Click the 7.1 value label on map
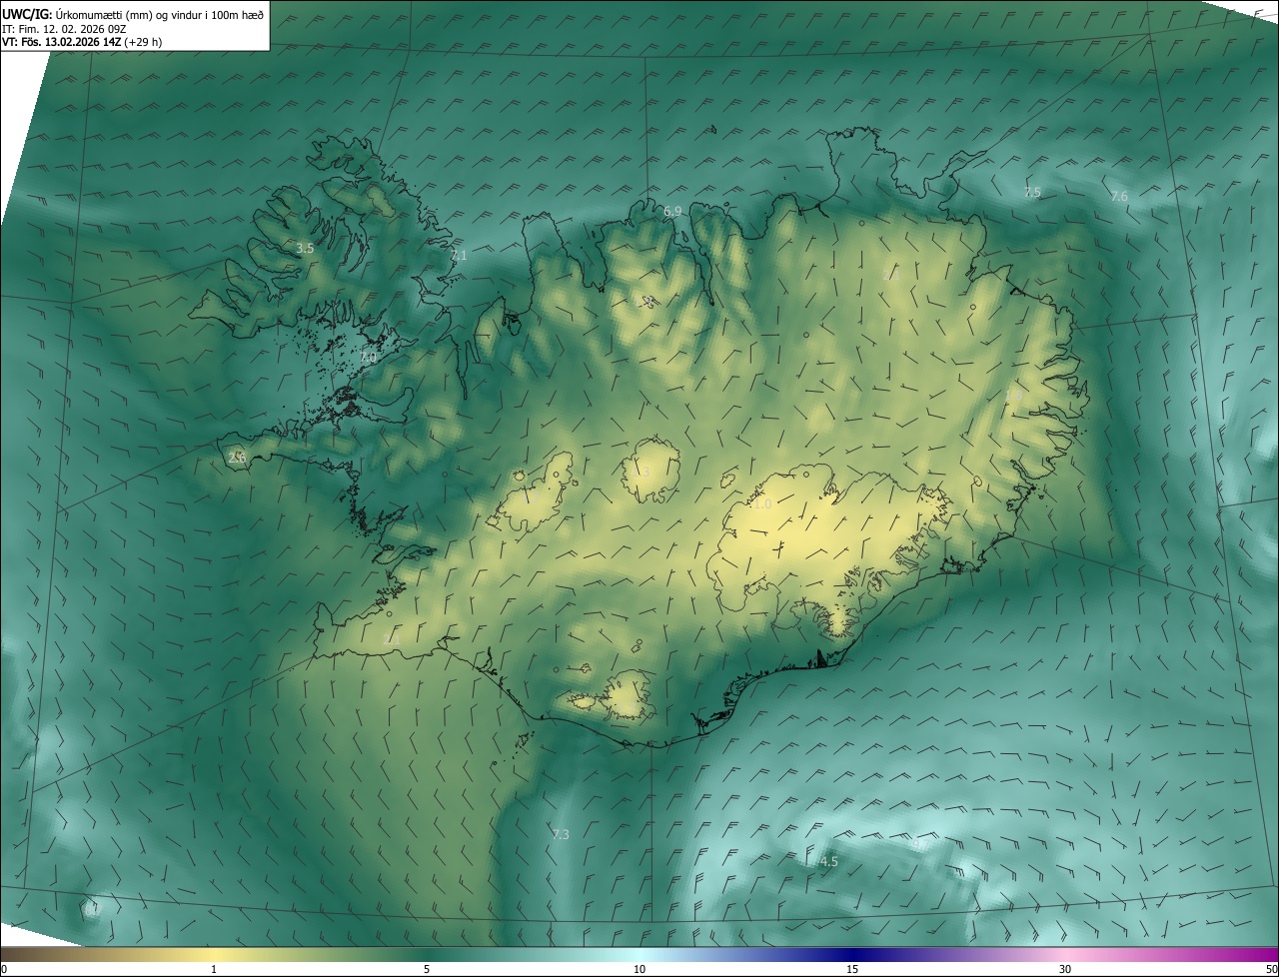The width and height of the screenshot is (1279, 977). click(x=459, y=256)
